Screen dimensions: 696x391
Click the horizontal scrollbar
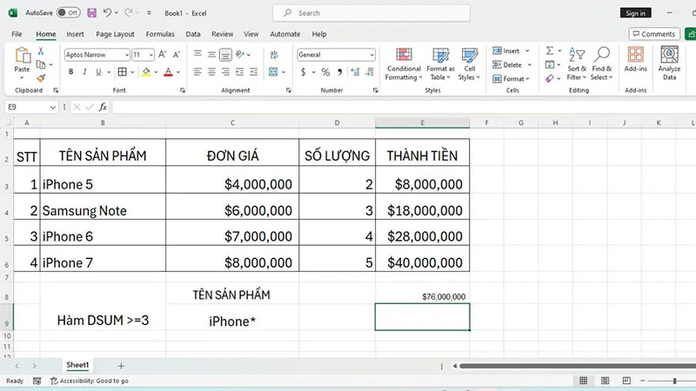pos(577,366)
